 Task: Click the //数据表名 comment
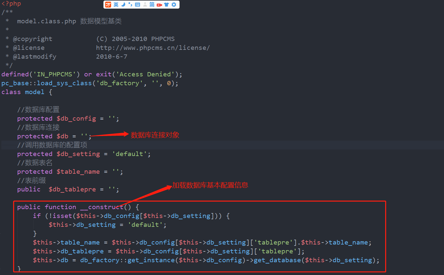35,163
